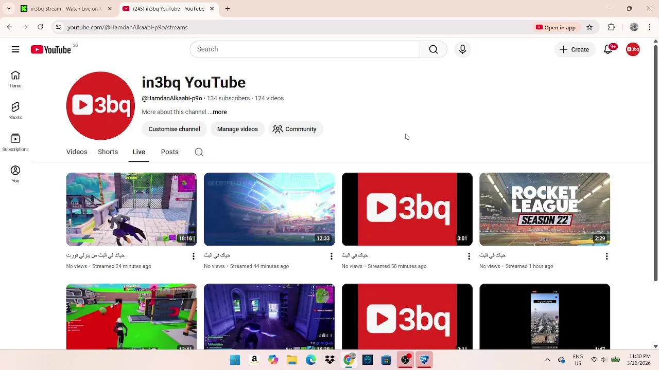Open the You page in sidebar
This screenshot has height=370, width=659.
[x=15, y=174]
